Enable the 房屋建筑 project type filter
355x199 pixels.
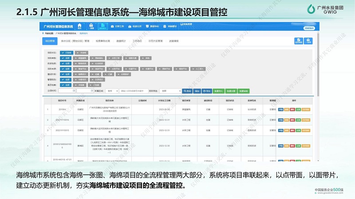[x=81, y=58]
